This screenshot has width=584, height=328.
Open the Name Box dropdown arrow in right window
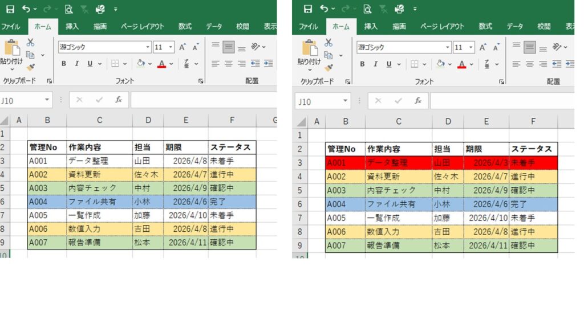345,101
